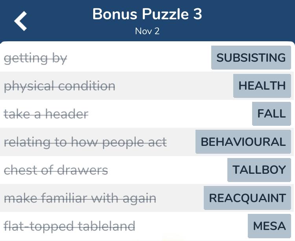Tap the blue header bar background
The height and width of the screenshot is (241, 295).
tap(245, 21)
